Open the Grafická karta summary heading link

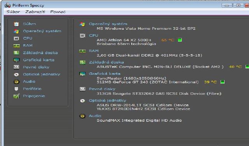pyautogui.click(x=105, y=73)
